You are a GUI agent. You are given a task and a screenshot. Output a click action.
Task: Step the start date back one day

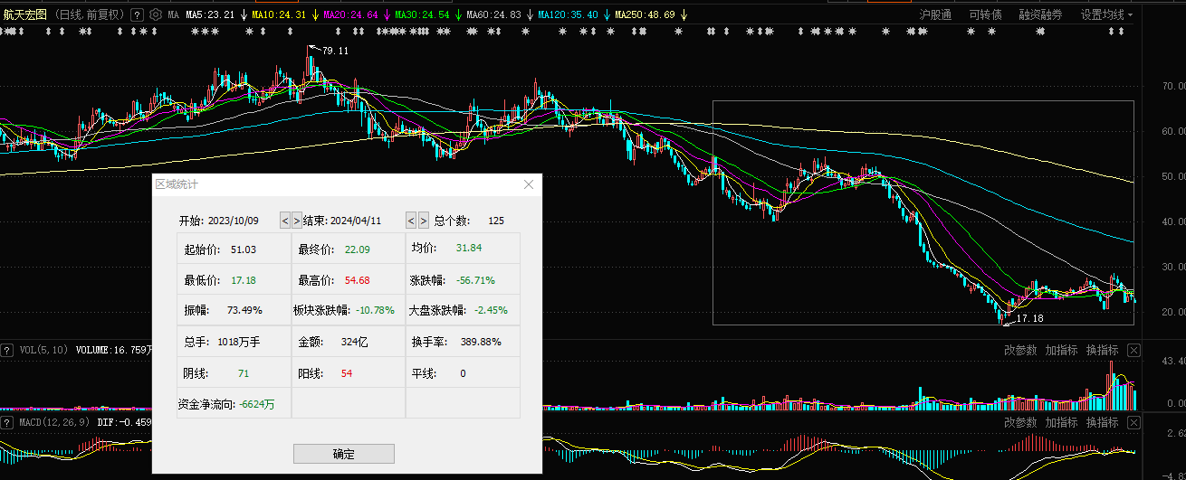click(x=284, y=221)
